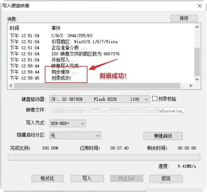The width and height of the screenshot is (207, 192).
Task: Click the write progress bar
Action: (103, 157)
